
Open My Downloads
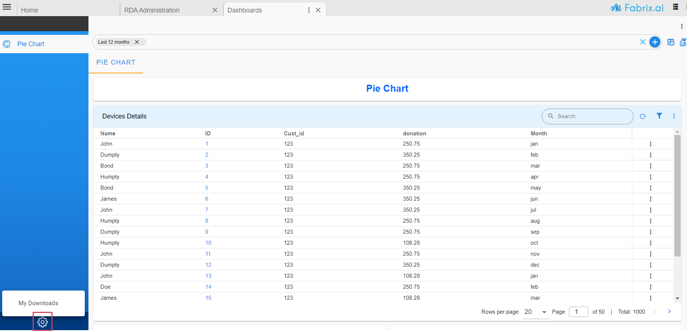[x=39, y=303]
